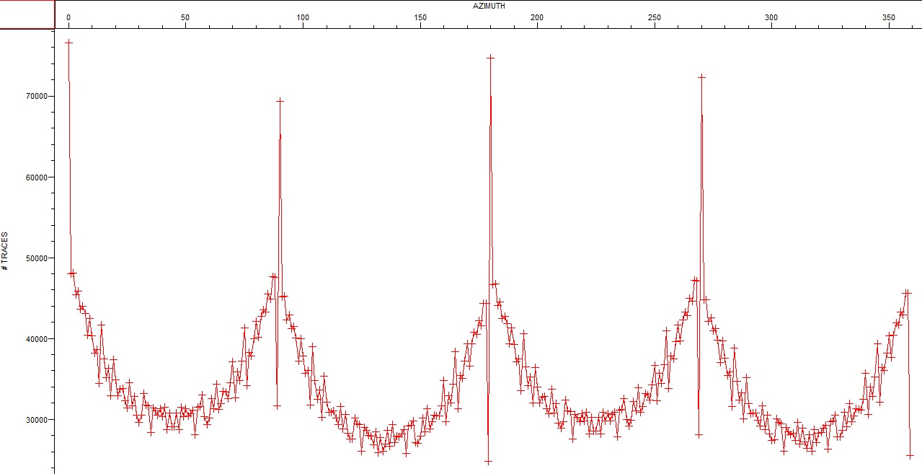The image size is (922, 474).
Task: Pick the lowest marker just below azimuth 180 peak
Action: [488, 462]
